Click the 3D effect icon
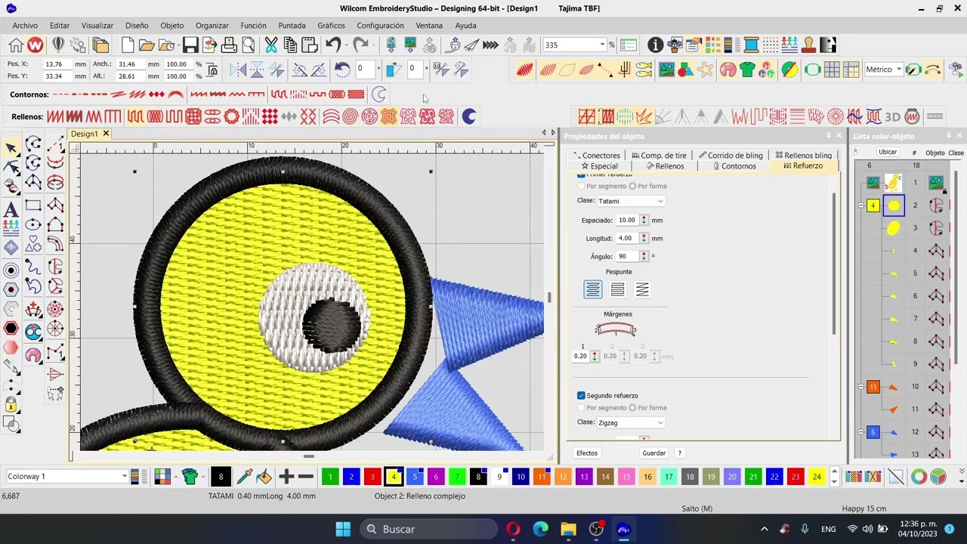 pyautogui.click(x=892, y=116)
